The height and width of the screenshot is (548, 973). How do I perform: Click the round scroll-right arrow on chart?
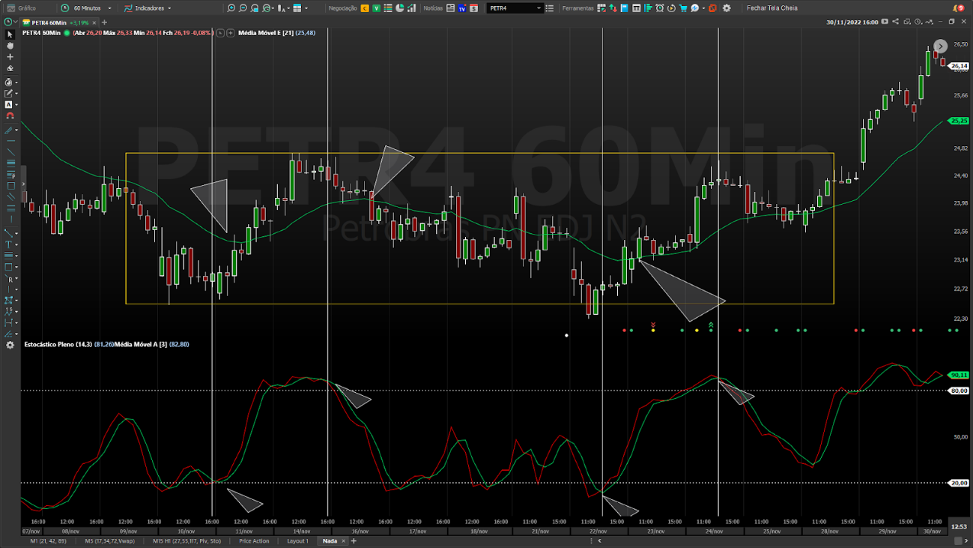tap(941, 46)
